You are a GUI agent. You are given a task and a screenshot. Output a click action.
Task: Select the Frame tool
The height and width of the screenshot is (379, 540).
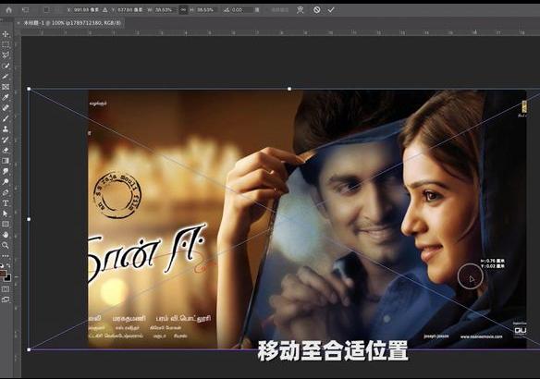point(6,87)
